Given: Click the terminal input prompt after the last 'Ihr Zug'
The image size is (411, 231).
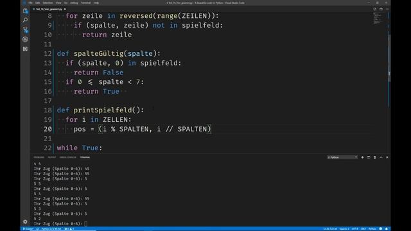Looking at the screenshot, I should point(86,224).
